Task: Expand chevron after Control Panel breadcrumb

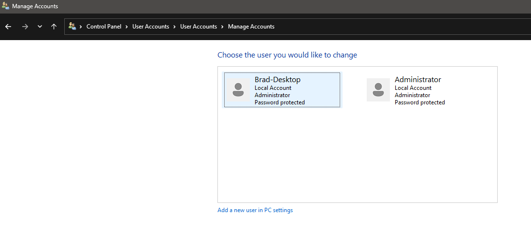Action: coord(127,27)
